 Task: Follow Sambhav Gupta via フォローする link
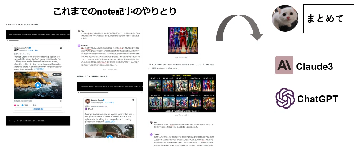pos(109,102)
